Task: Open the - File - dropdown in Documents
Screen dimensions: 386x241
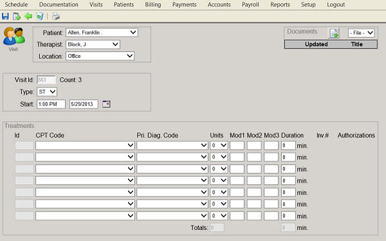Action: tap(362, 33)
